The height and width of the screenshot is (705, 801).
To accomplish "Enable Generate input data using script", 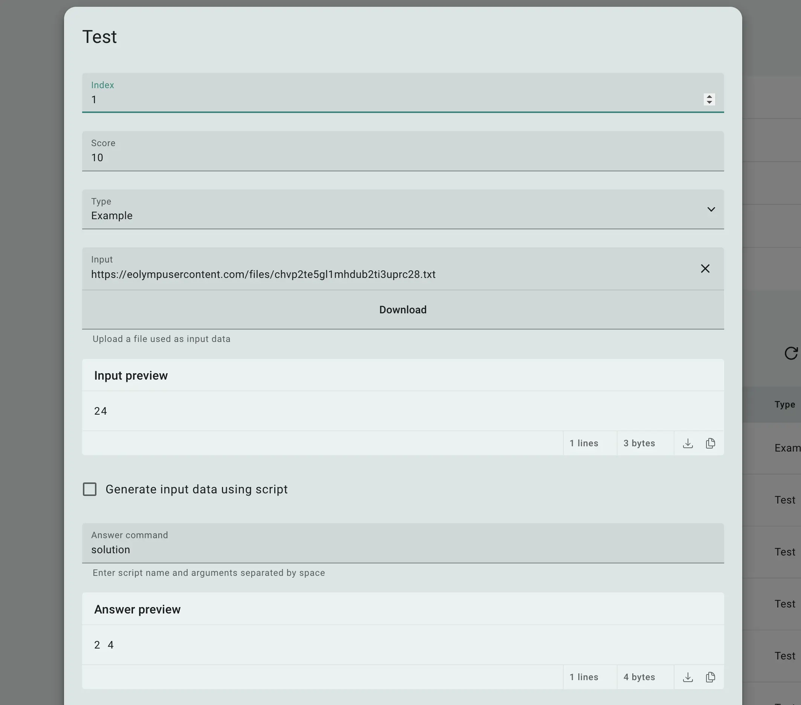I will (x=90, y=489).
